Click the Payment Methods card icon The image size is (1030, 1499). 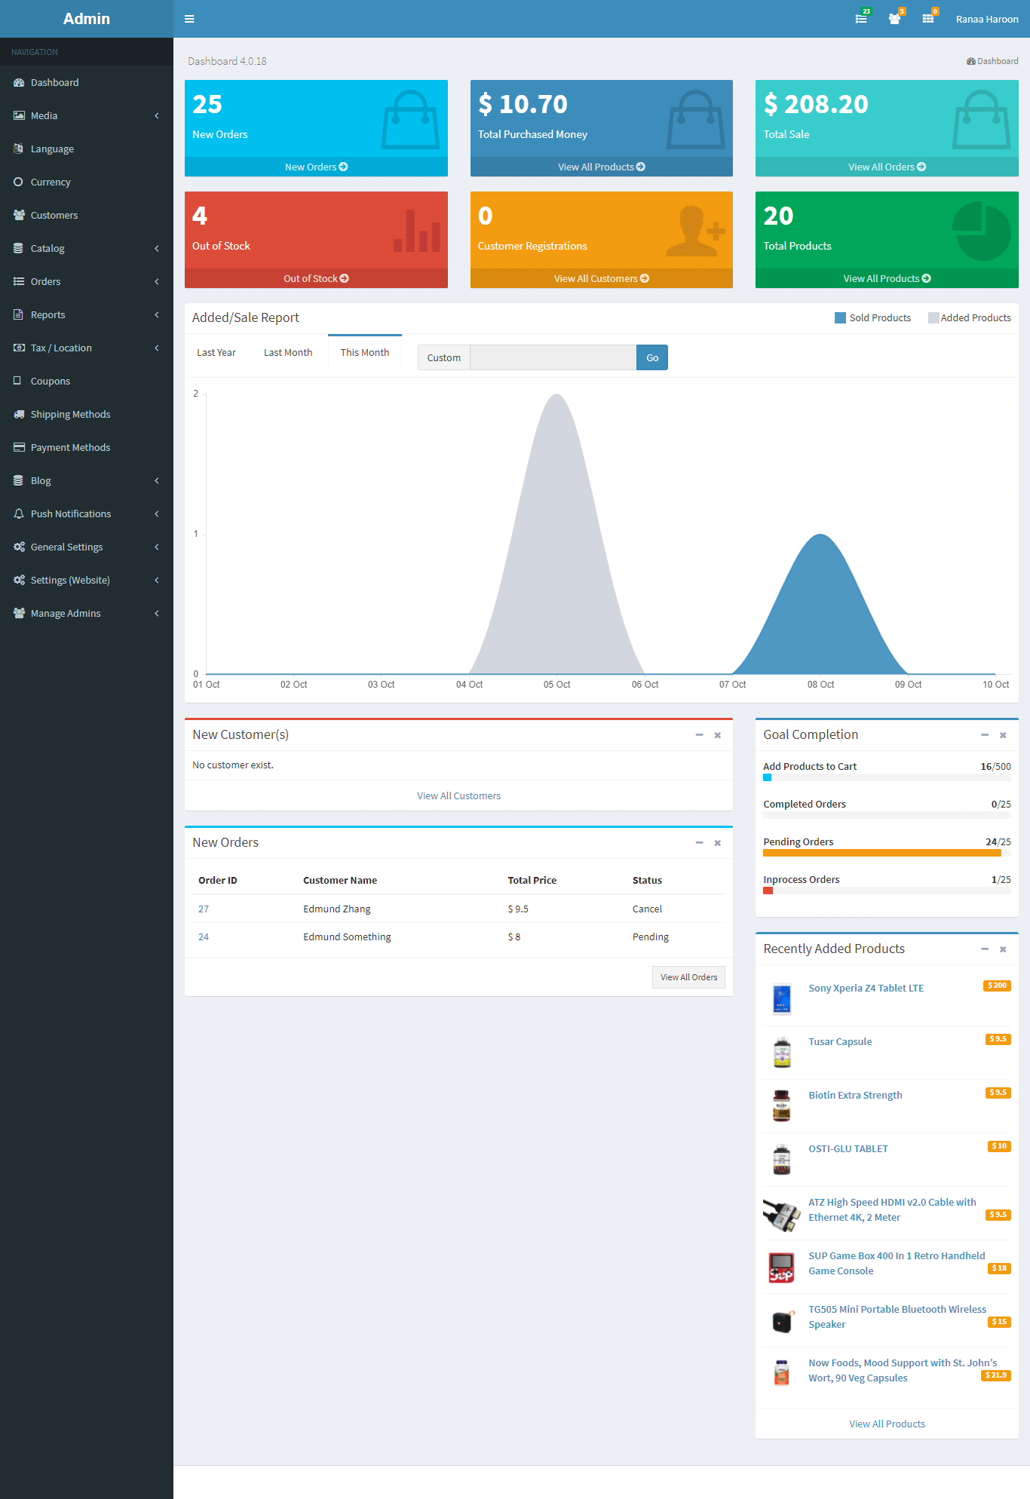[18, 447]
